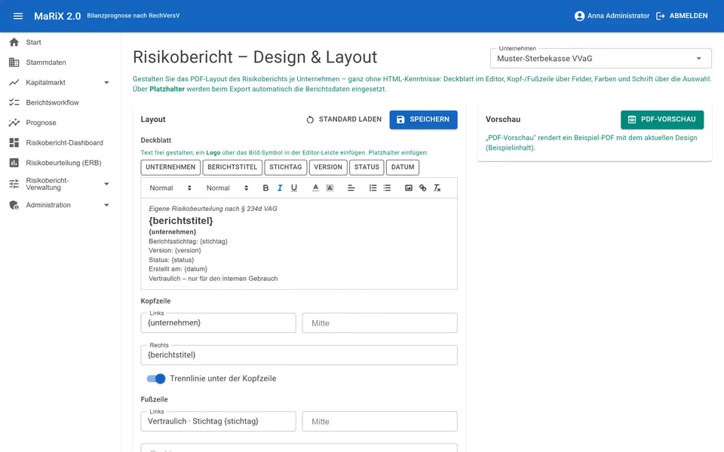Insert the BERICHTSTITEL placeholder
Screen dimensions: 724x452
(232, 167)
